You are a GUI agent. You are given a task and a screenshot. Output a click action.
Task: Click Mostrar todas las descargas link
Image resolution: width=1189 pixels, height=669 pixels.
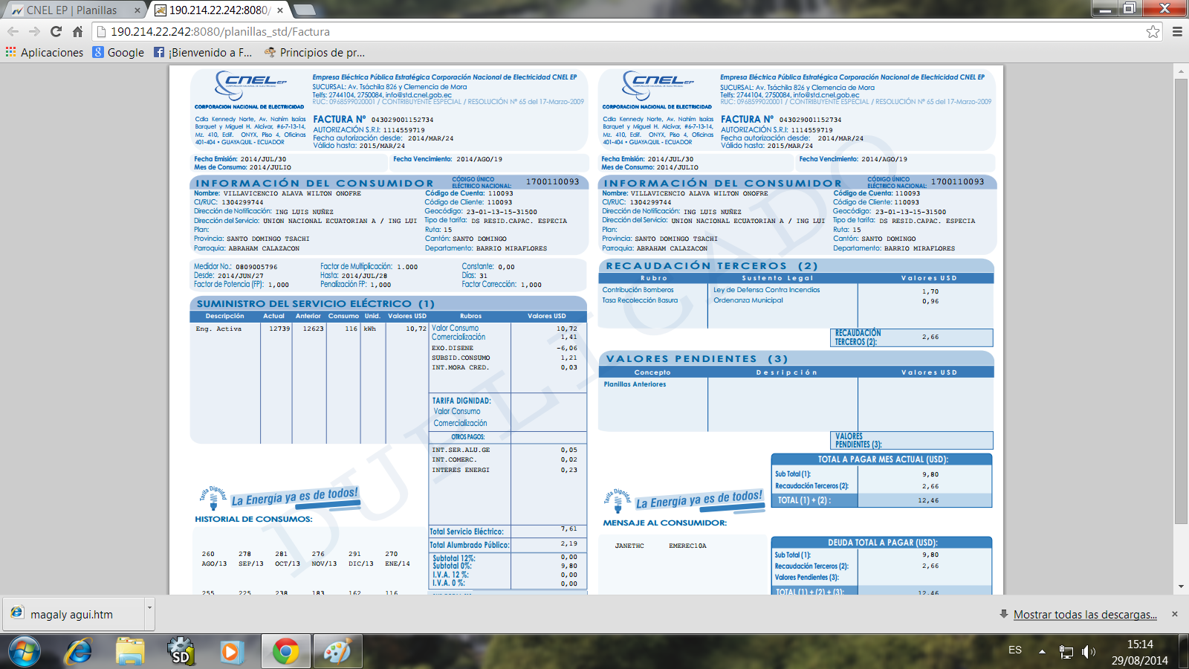(1085, 615)
